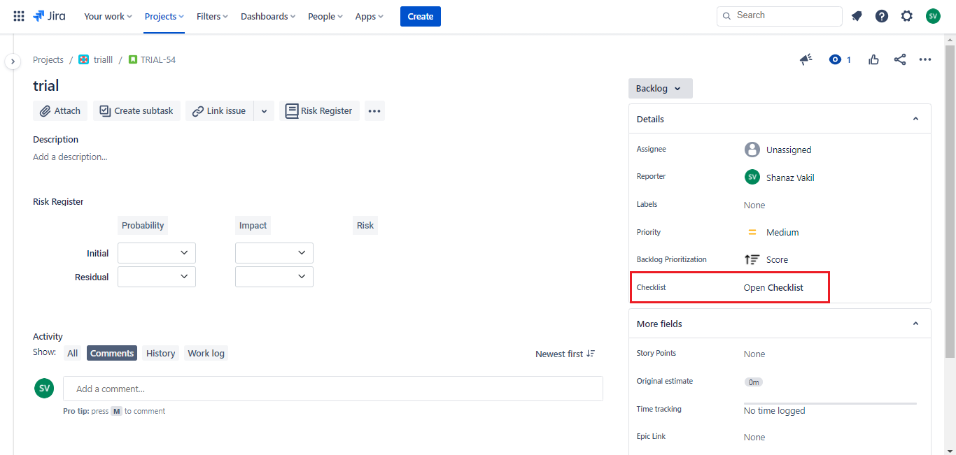Collapse the Details section
The height and width of the screenshot is (455, 956).
click(915, 119)
